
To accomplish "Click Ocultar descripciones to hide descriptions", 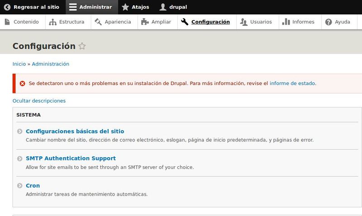I will click(39, 101).
